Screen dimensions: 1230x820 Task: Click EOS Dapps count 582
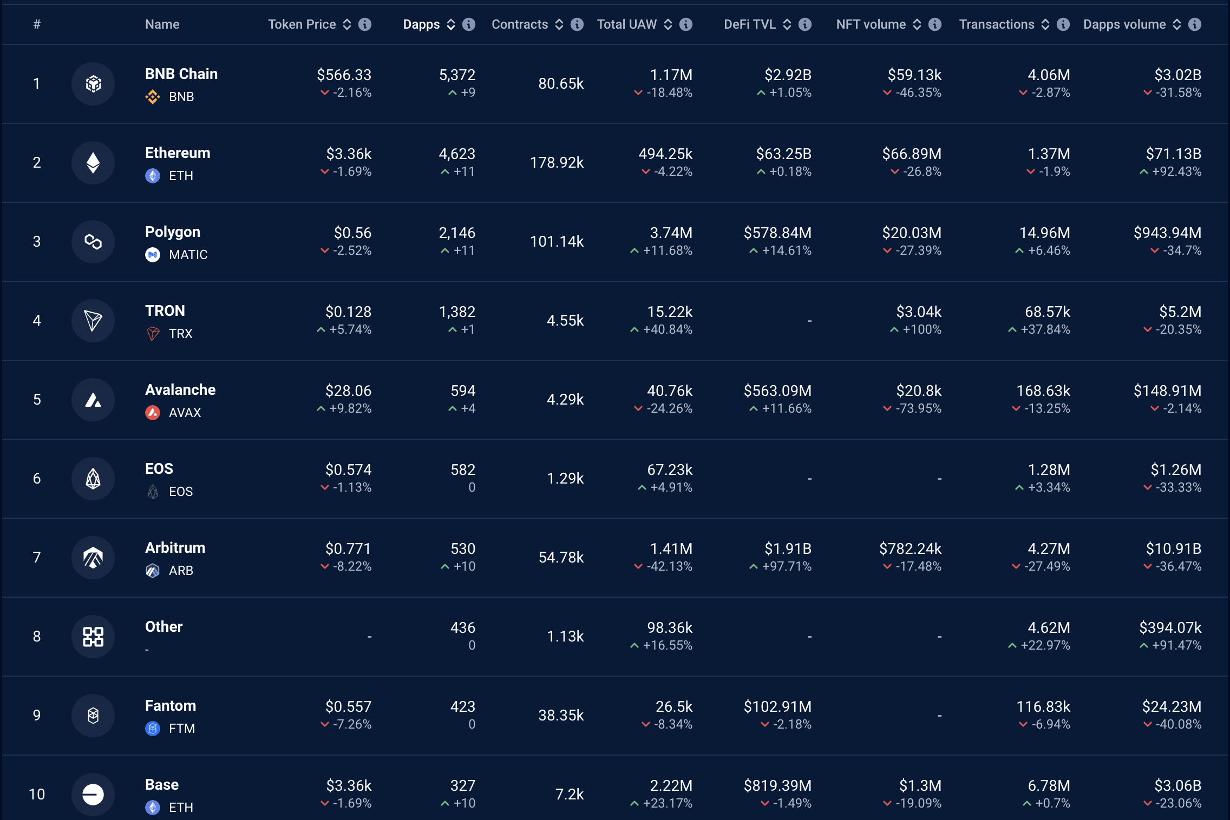(463, 470)
